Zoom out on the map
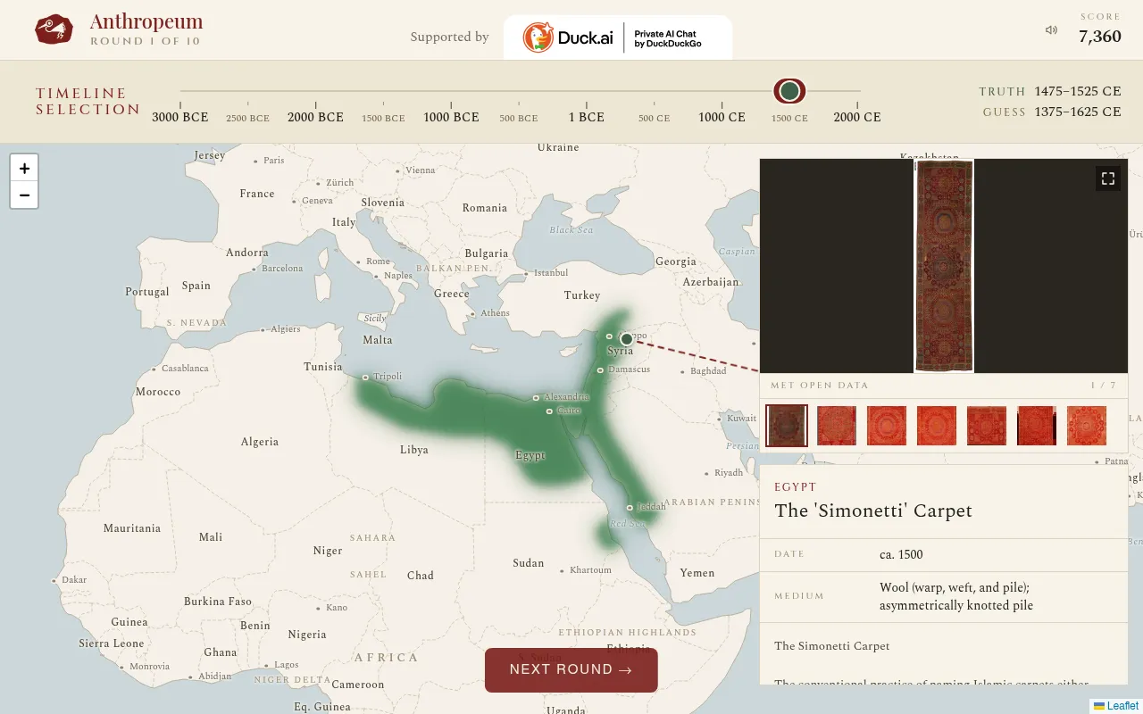Image resolution: width=1143 pixels, height=714 pixels. [x=24, y=195]
